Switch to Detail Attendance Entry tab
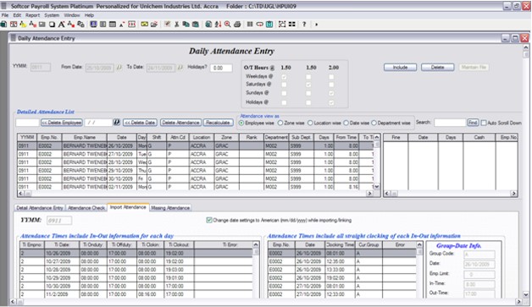Screen dimensions: 532x307 (x=40, y=208)
